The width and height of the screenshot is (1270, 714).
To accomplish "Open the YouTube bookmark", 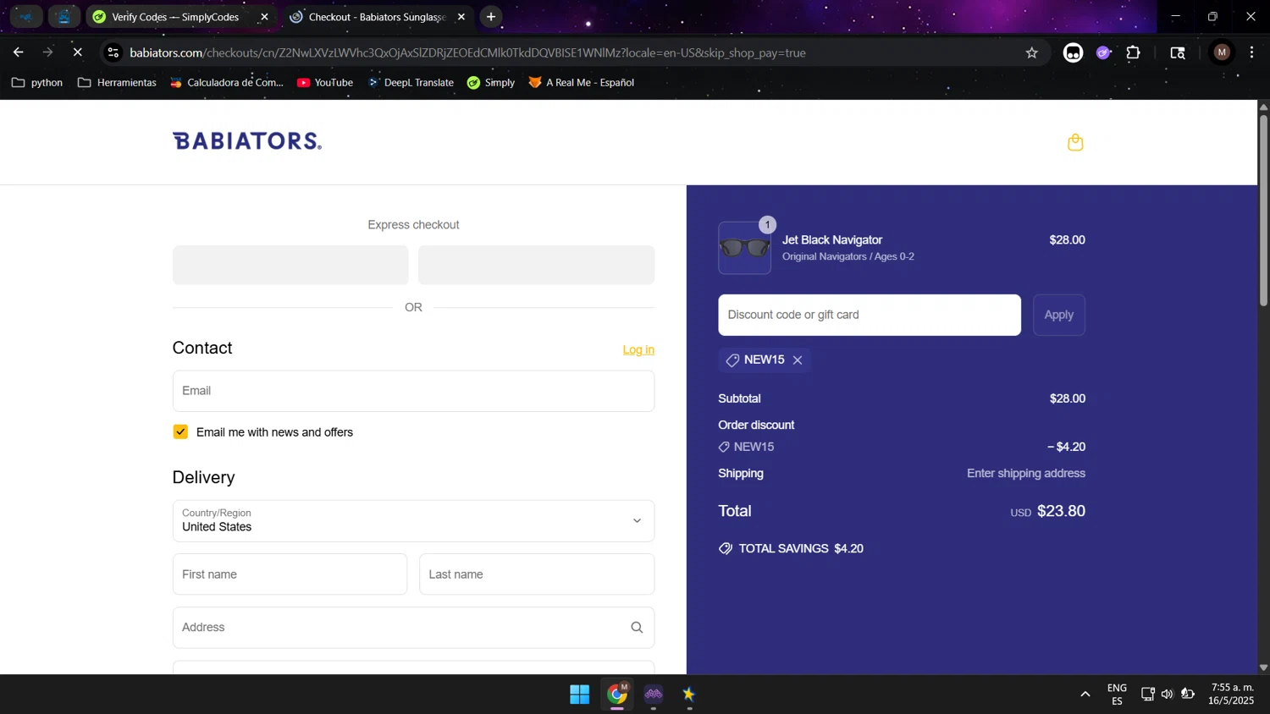I will coord(325,82).
